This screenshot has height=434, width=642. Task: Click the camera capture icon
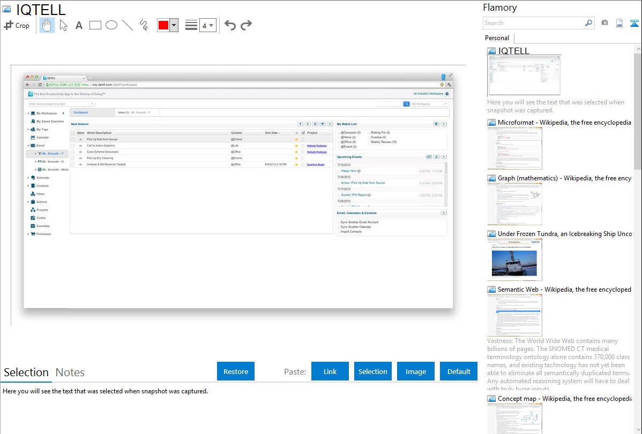click(x=604, y=23)
